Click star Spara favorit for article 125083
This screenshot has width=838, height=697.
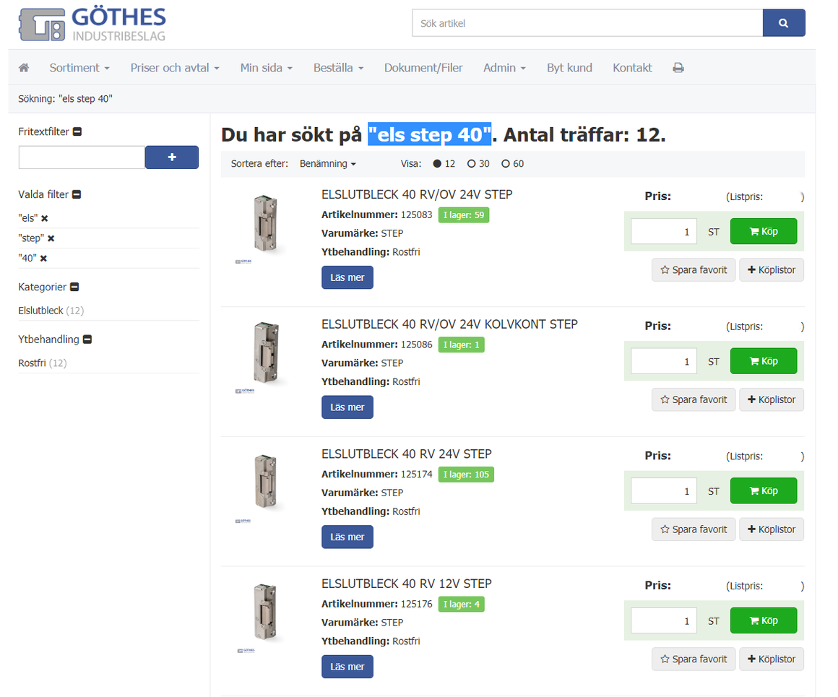point(694,270)
